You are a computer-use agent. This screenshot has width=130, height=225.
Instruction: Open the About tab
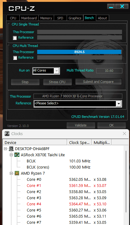coord(102,18)
